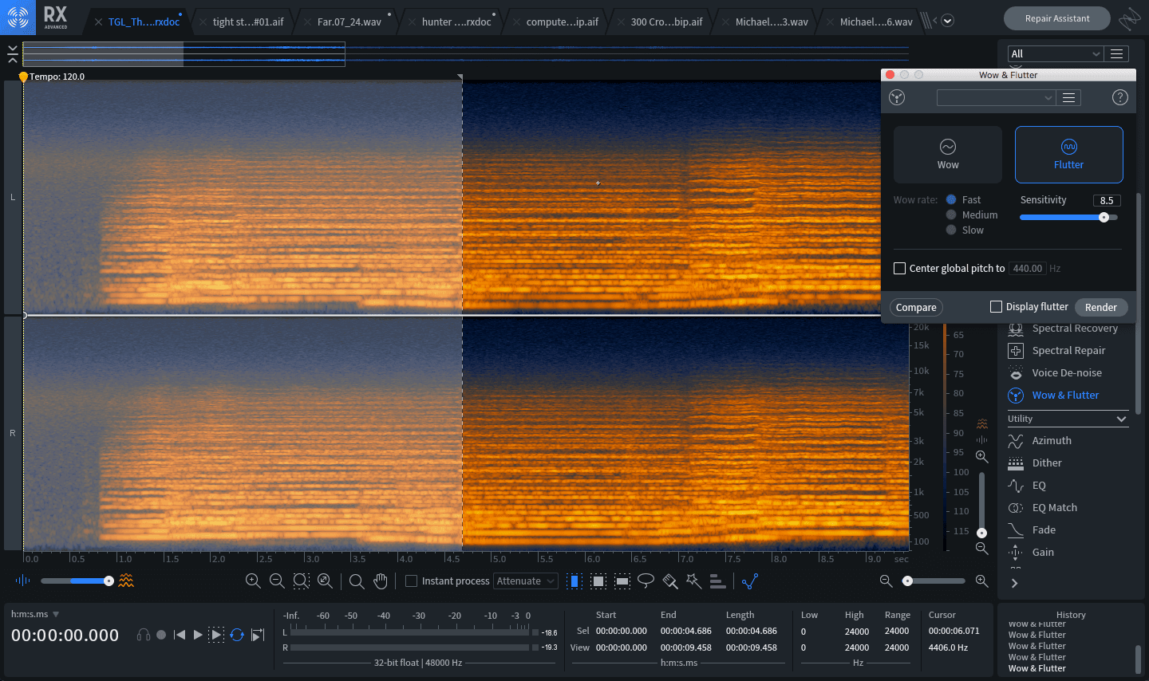
Task: Enable the Display flutter checkbox
Action: (x=996, y=307)
